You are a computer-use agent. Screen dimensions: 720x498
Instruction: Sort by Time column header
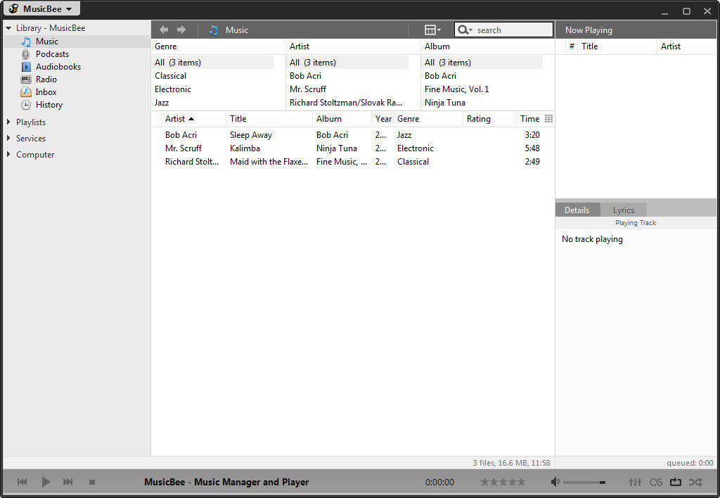(529, 119)
